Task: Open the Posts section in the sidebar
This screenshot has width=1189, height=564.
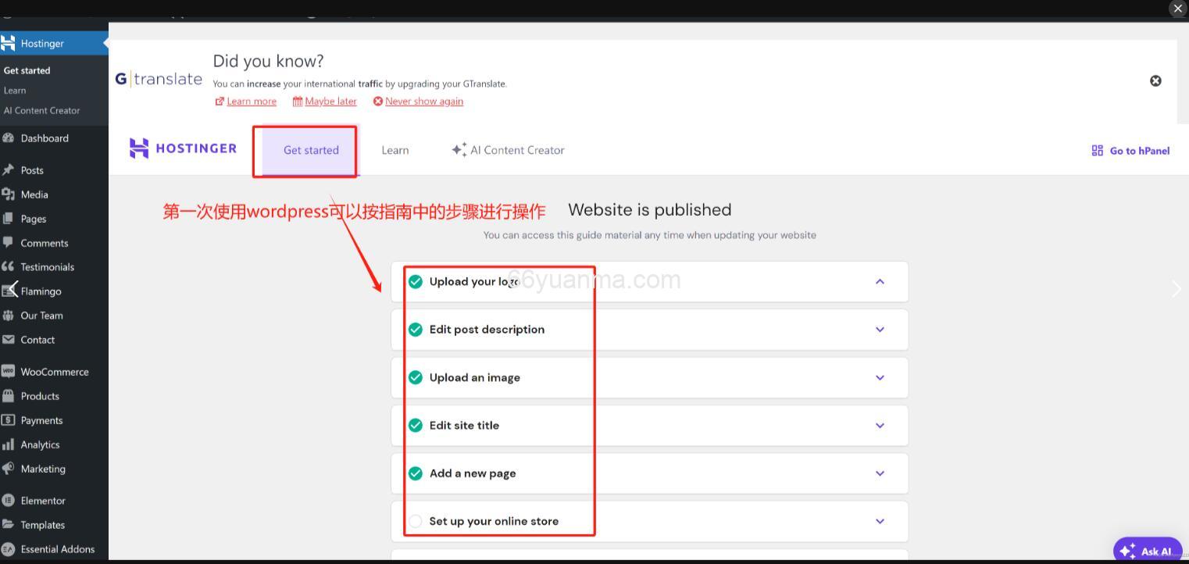Action: (33, 170)
